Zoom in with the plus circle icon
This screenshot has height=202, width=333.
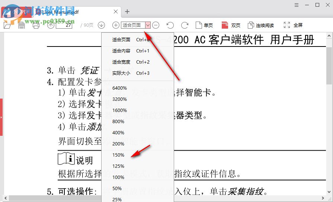(116, 25)
